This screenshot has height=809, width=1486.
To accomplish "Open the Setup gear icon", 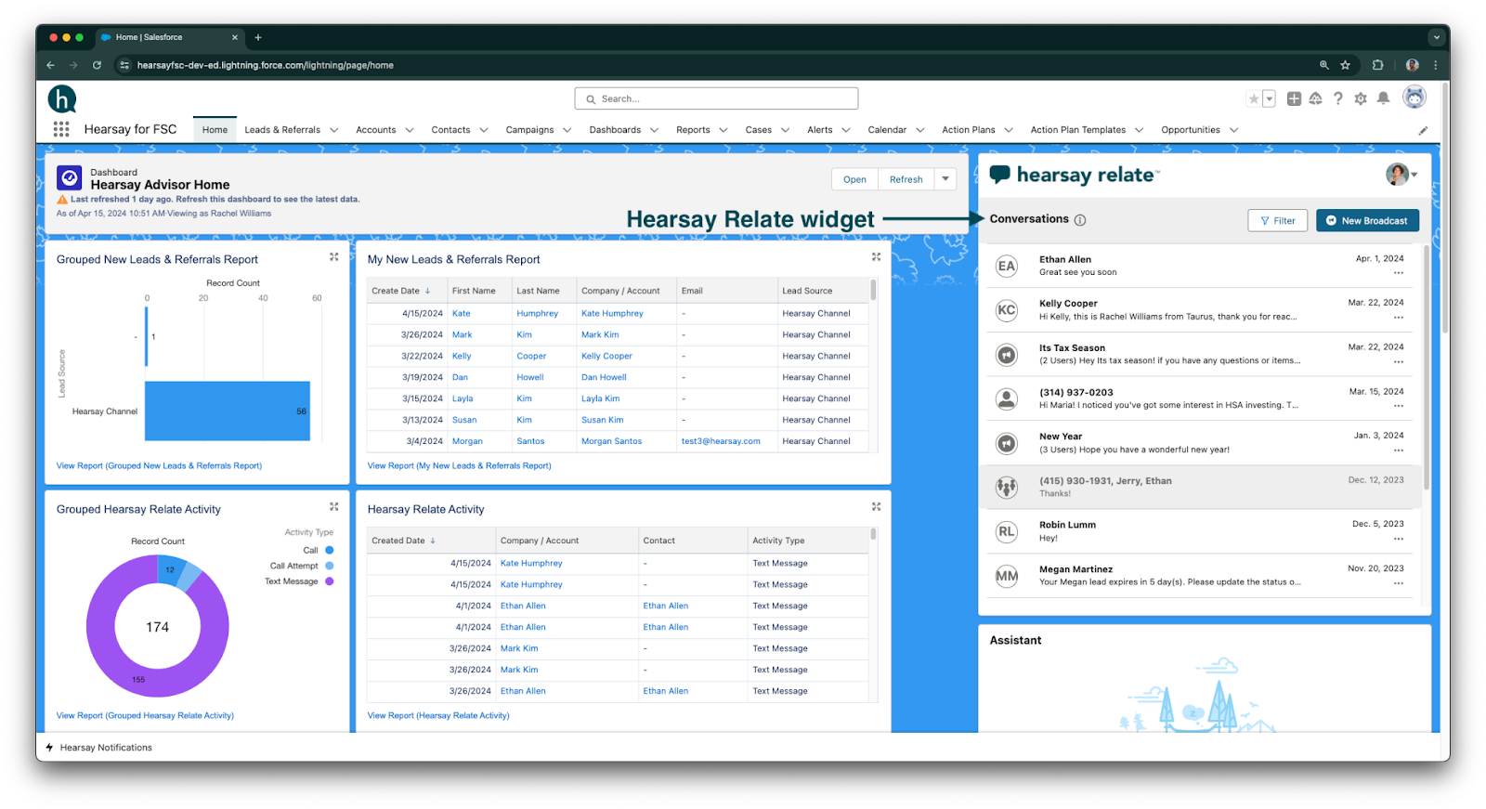I will [x=1361, y=98].
